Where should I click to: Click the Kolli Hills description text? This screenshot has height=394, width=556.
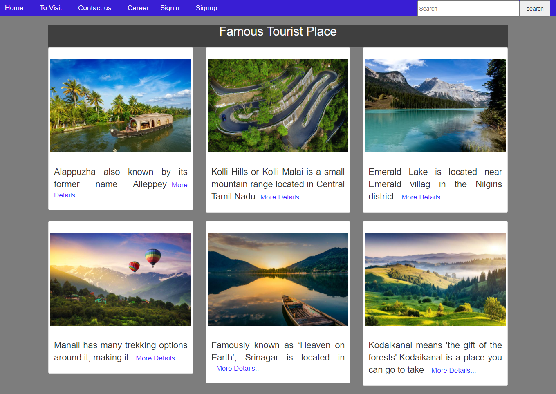tap(278, 184)
